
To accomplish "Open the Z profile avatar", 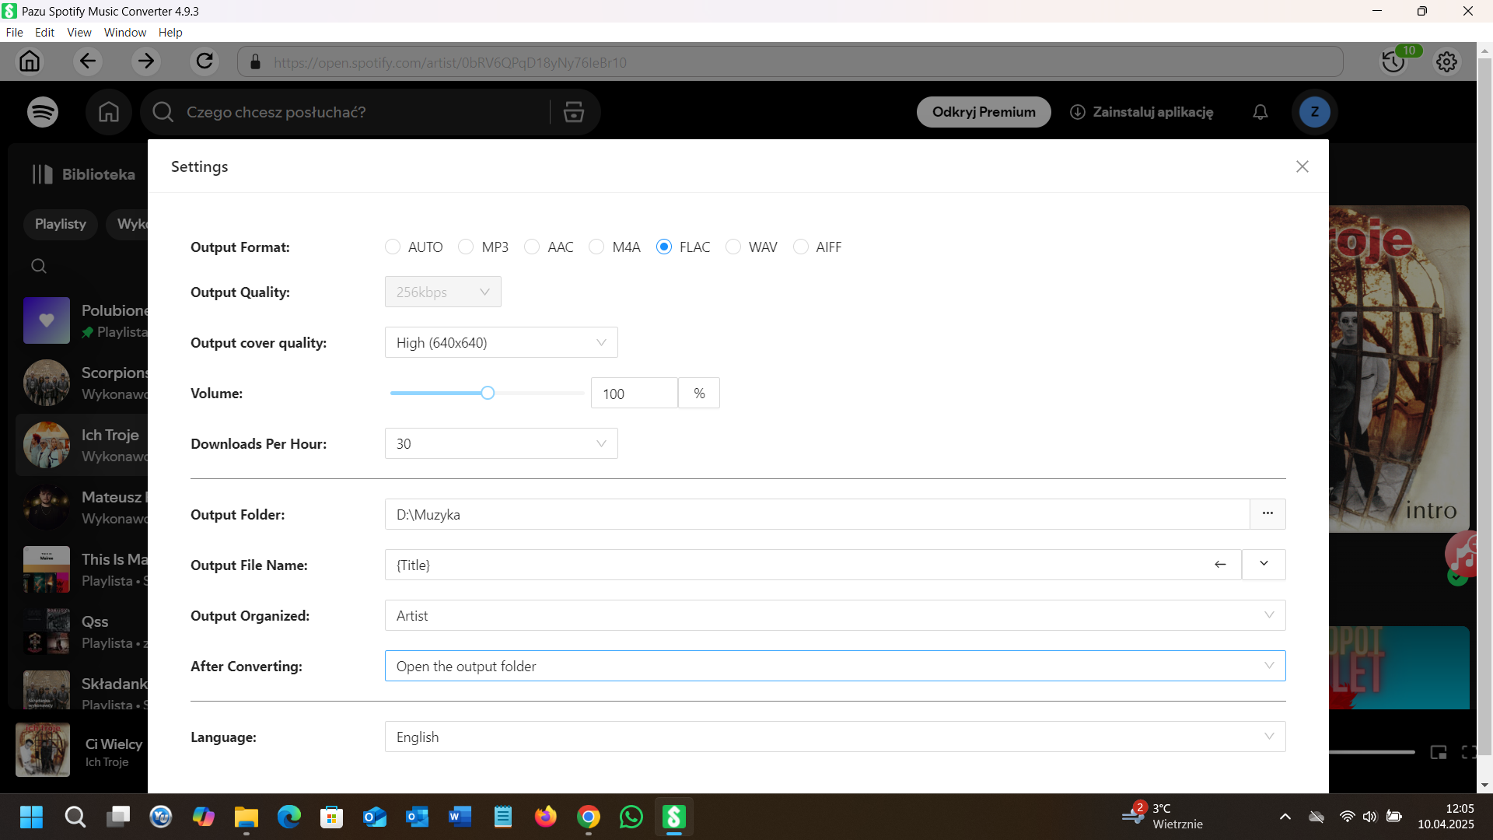I will coord(1315,112).
